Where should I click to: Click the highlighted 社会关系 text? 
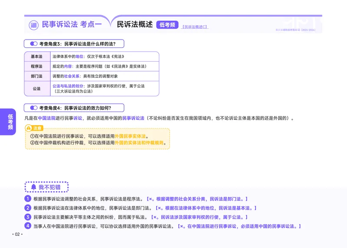pyautogui.click(x=72, y=76)
